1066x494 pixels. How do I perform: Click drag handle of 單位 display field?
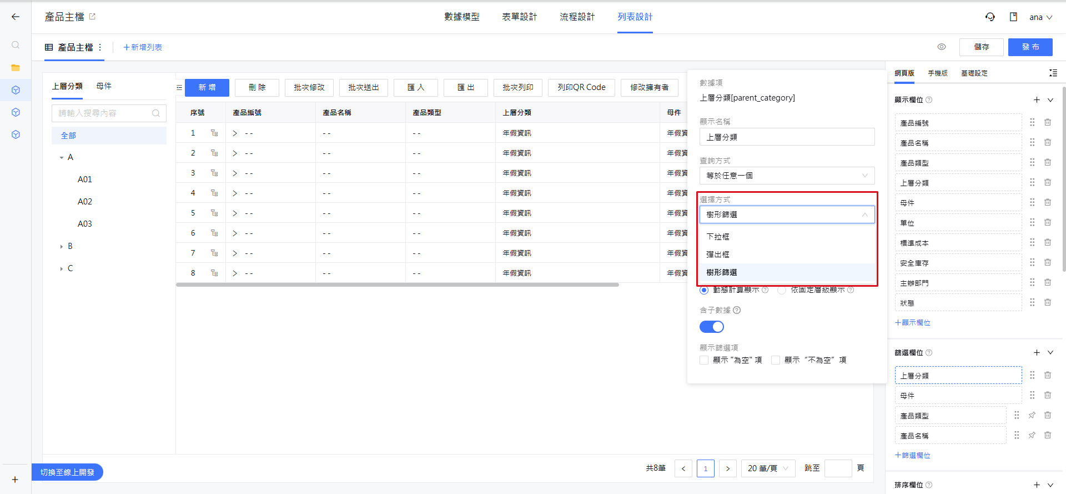pyautogui.click(x=1032, y=222)
